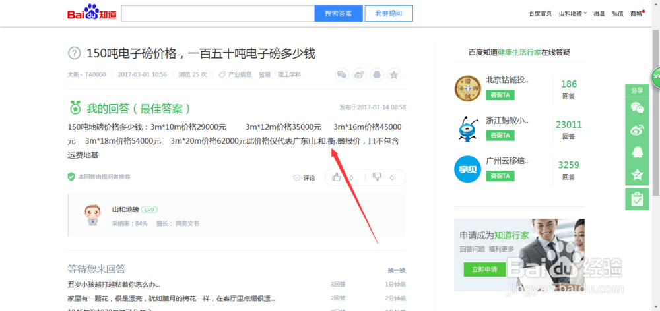Open the 私信 link
Image resolution: width=660 pixels, height=311 pixels.
tap(618, 13)
